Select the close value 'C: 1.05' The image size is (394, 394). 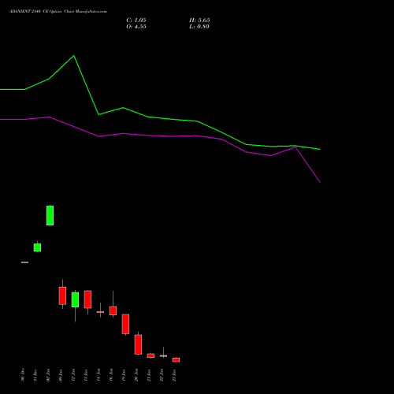click(136, 20)
